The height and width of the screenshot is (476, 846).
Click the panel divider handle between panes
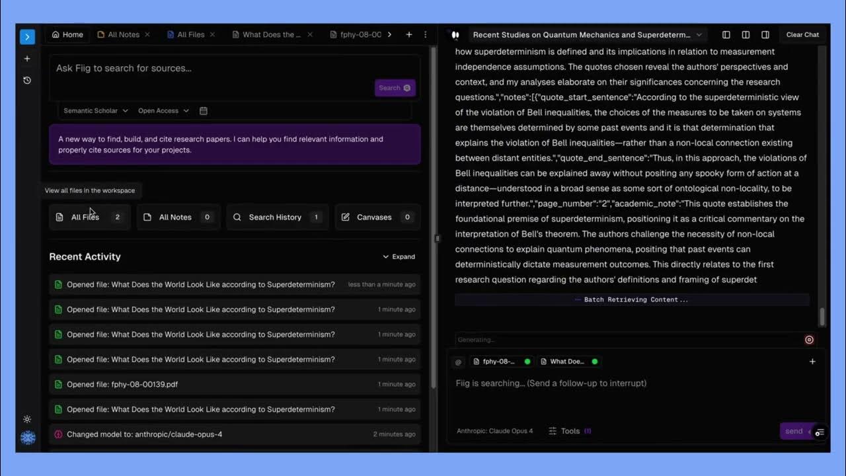coord(436,239)
